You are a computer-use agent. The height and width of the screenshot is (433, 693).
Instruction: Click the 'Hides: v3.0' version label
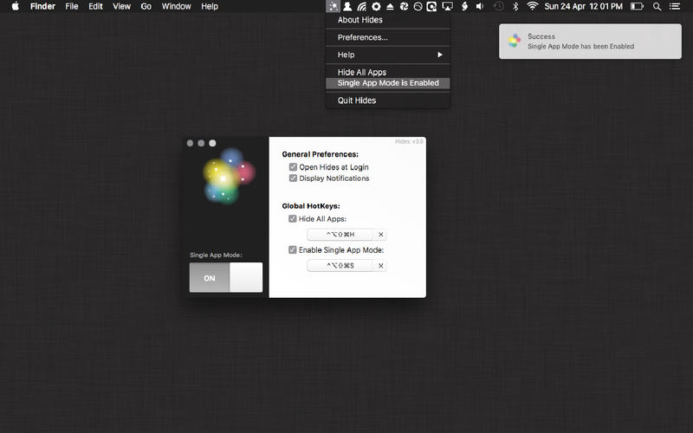pyautogui.click(x=409, y=141)
